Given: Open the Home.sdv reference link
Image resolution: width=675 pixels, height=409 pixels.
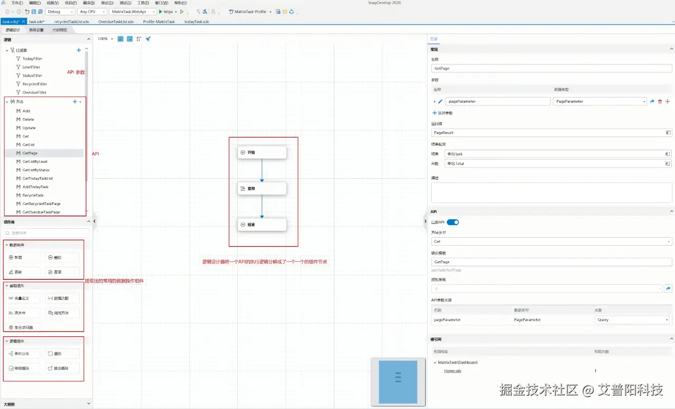Looking at the screenshot, I should (452, 371).
